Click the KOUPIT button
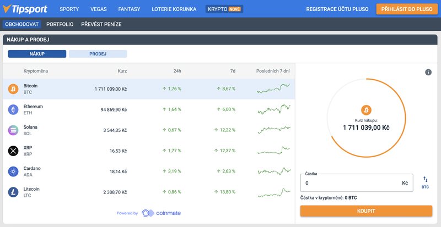The height and width of the screenshot is (227, 441). pos(366,211)
